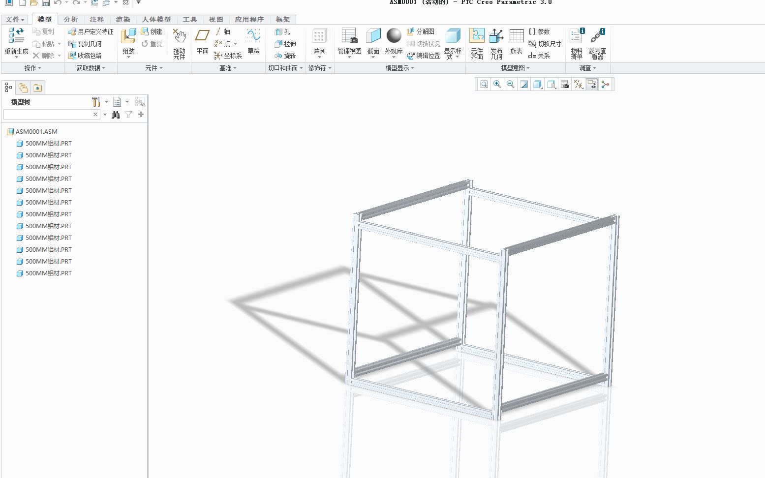The height and width of the screenshot is (478, 765).
Task: Open the 阵列 (Pattern) tool
Action: click(320, 42)
